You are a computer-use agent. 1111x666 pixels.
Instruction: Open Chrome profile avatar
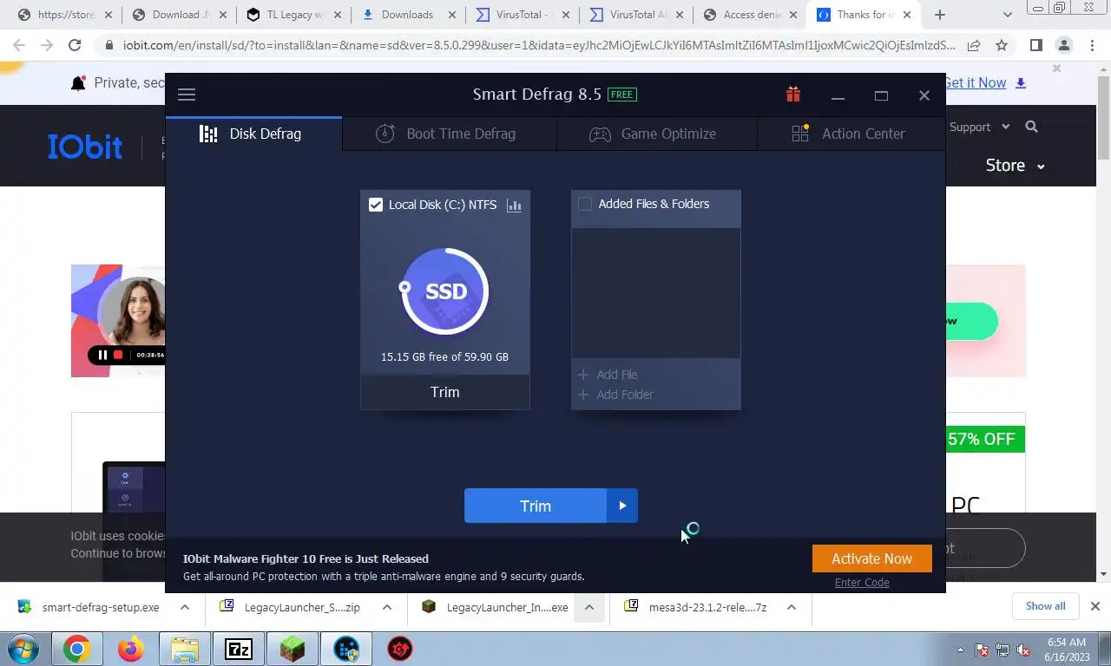point(1064,46)
